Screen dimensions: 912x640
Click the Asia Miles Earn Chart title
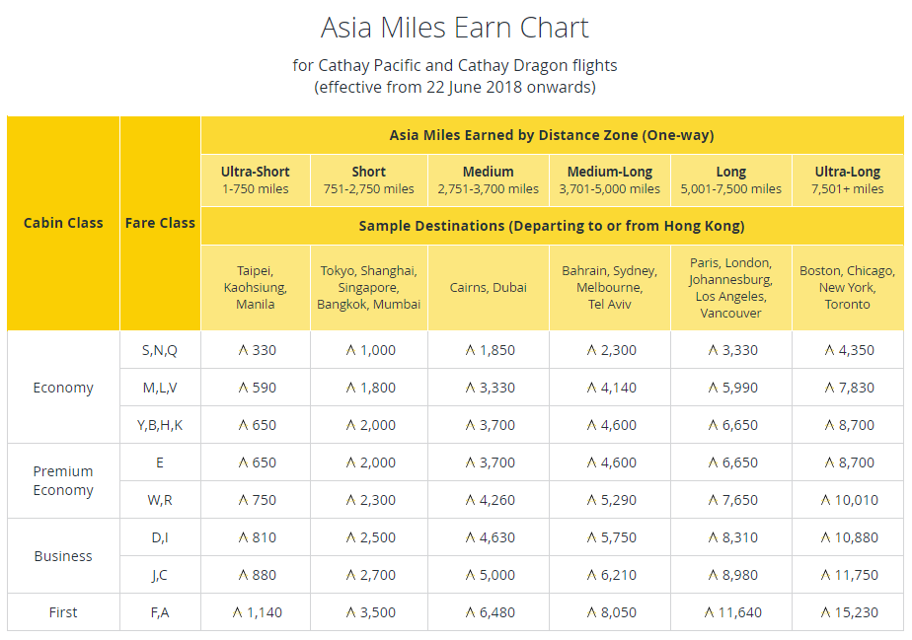(455, 28)
